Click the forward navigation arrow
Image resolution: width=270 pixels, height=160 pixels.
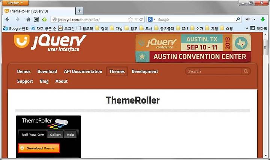[x=18, y=19]
